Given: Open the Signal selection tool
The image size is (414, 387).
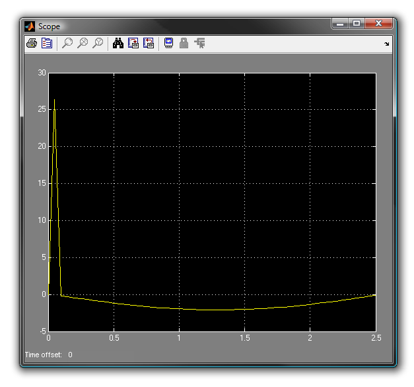Looking at the screenshot, I should 199,44.
